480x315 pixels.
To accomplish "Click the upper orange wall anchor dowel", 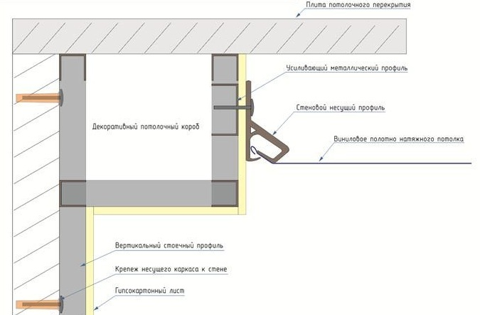I will (x=34, y=95).
